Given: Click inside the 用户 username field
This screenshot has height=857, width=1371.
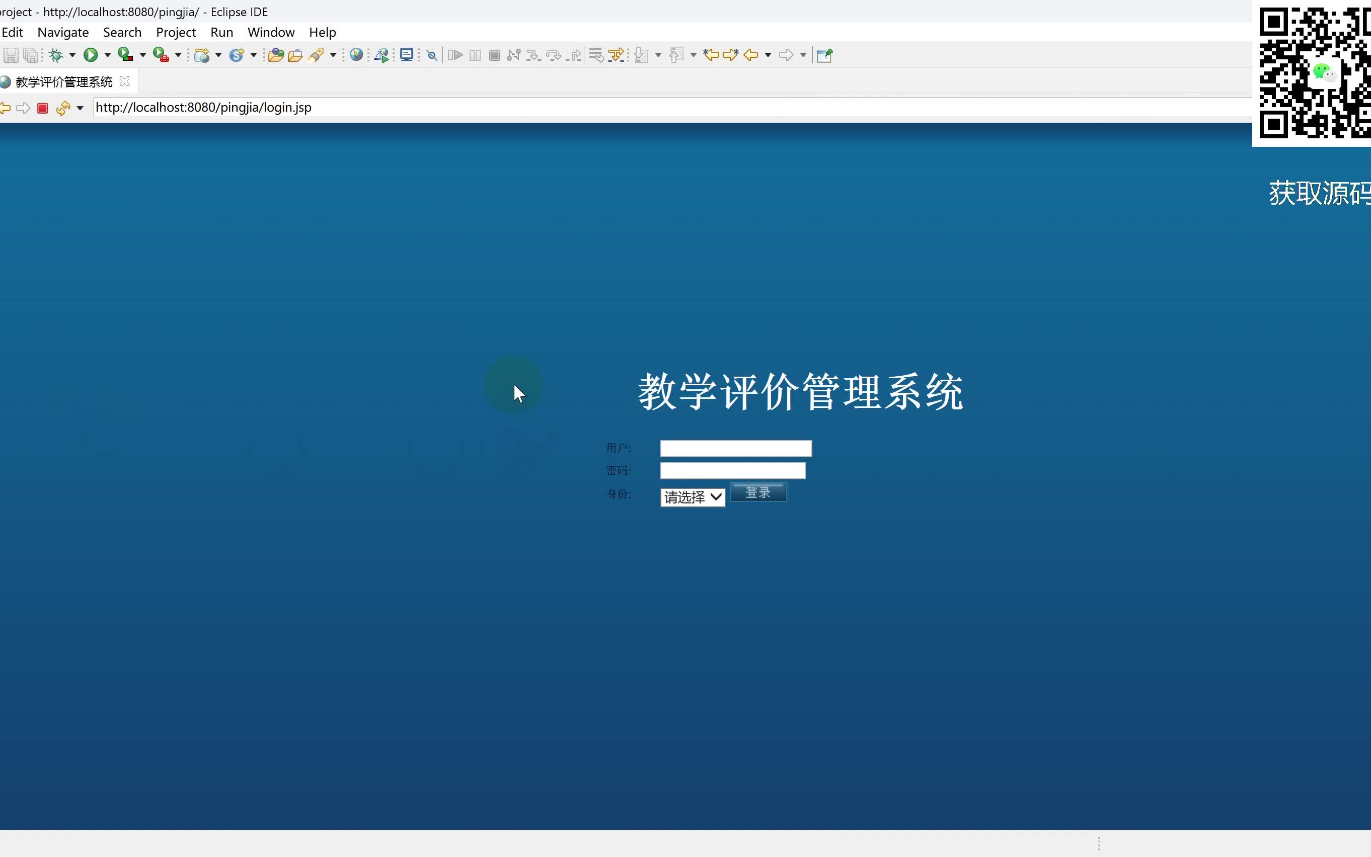Looking at the screenshot, I should coord(734,448).
